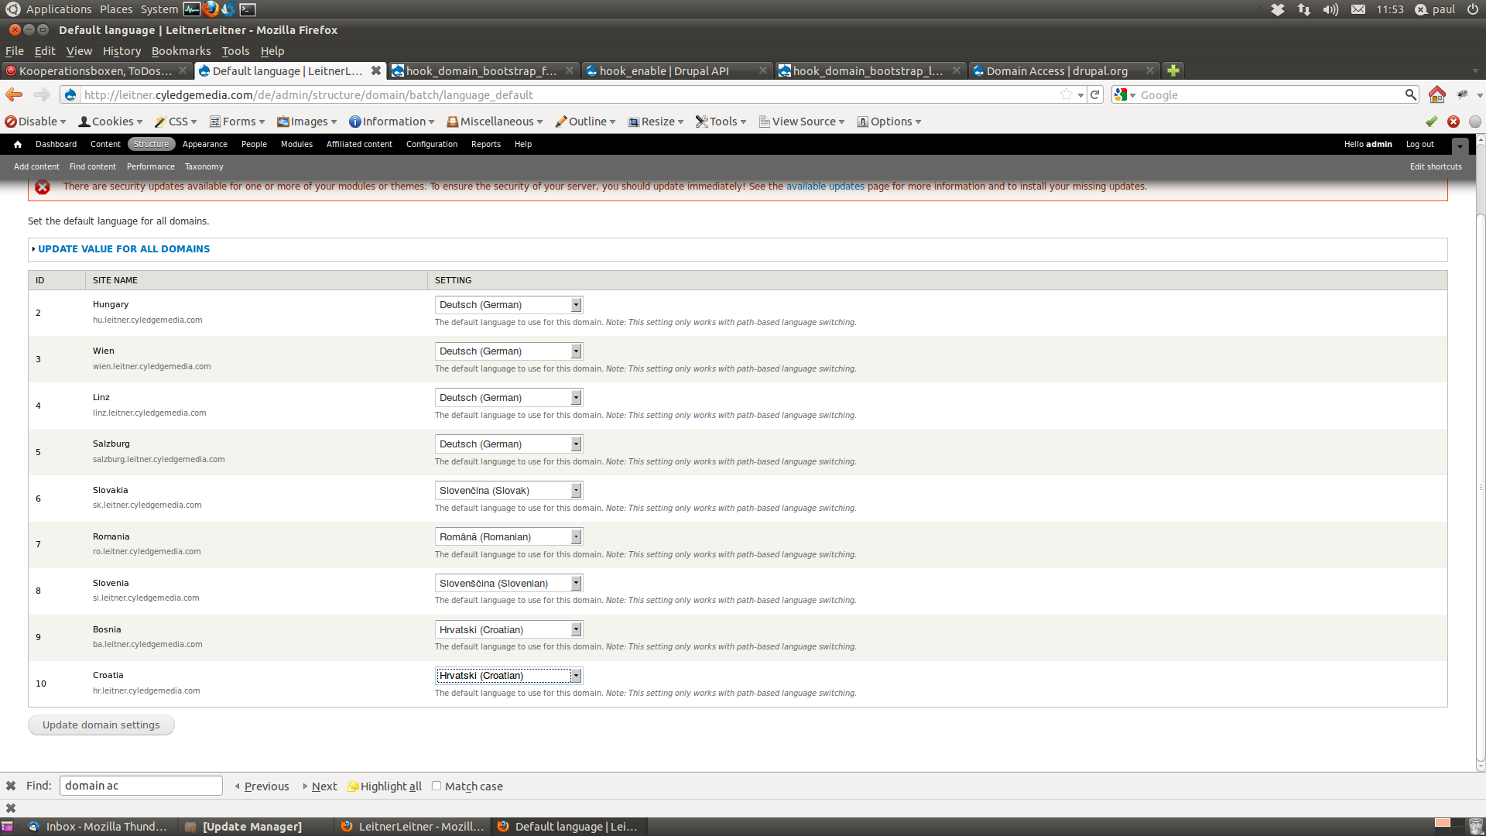Switch to the Kooperationsboxen ToDos tab

click(x=96, y=70)
